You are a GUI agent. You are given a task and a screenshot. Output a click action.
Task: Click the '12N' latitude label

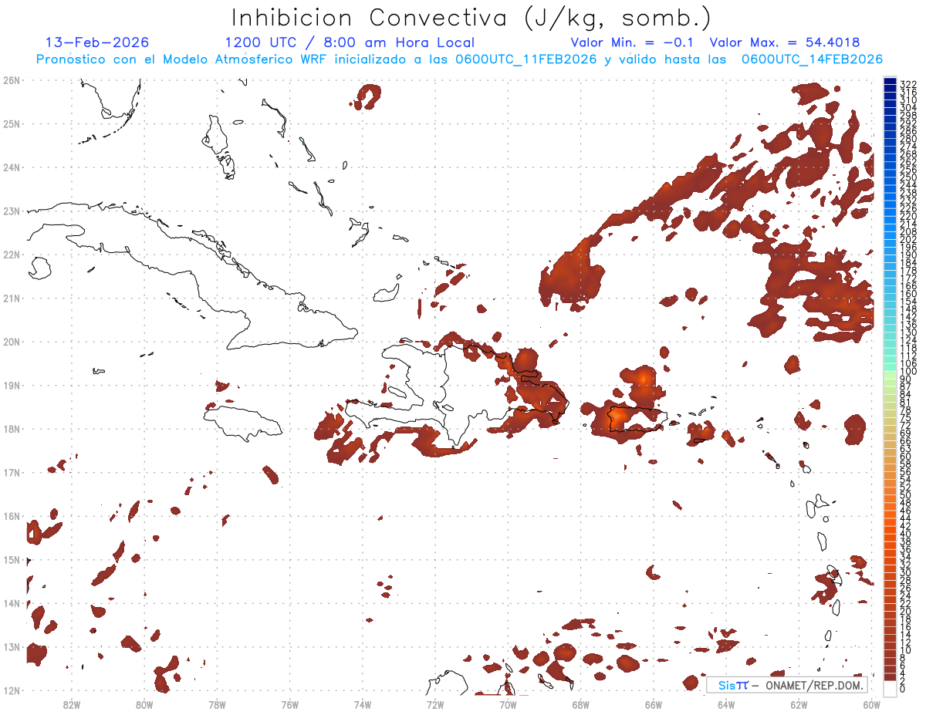(x=11, y=690)
